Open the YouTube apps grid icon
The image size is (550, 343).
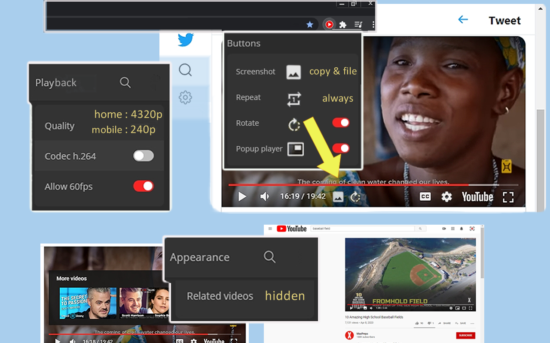click(452, 229)
